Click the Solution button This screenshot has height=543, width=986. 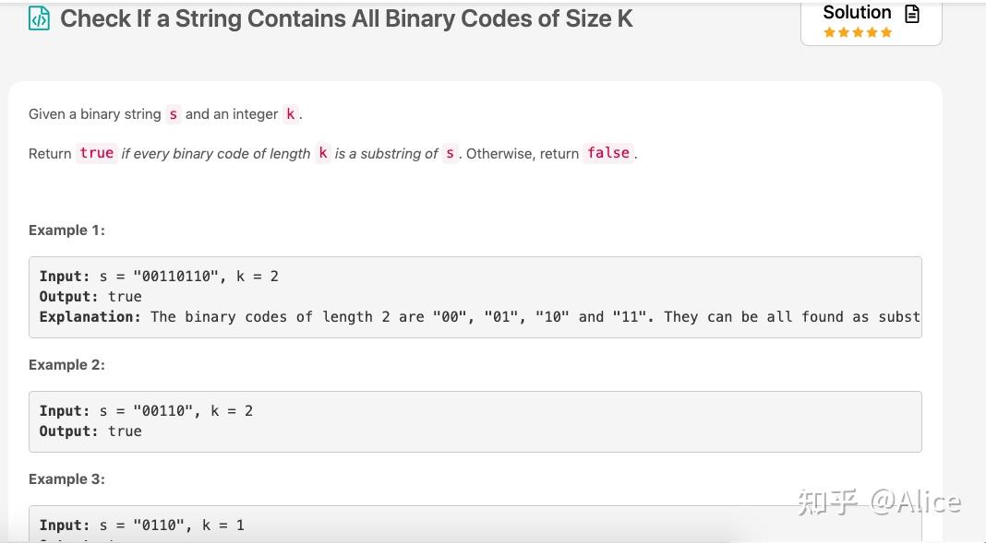857,12
